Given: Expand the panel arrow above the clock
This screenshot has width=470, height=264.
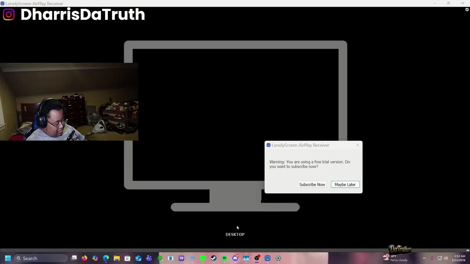Looking at the screenshot, I should [467, 251].
